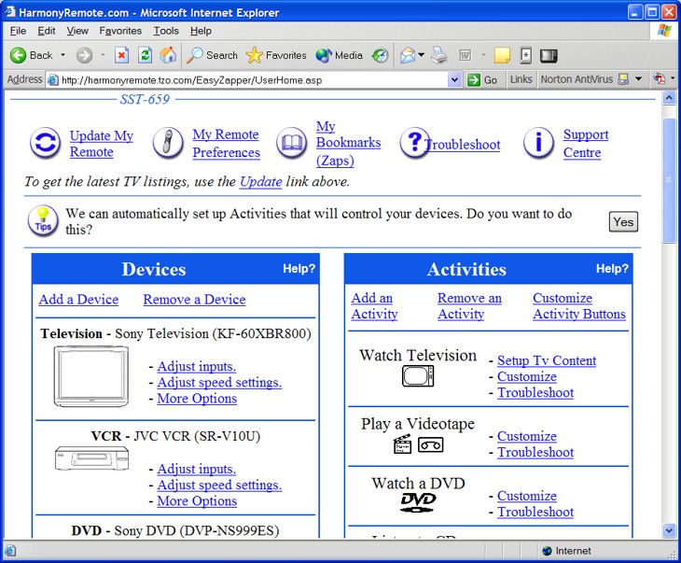Click the Watch a DVD logo icon
The width and height of the screenshot is (681, 563).
(x=418, y=502)
